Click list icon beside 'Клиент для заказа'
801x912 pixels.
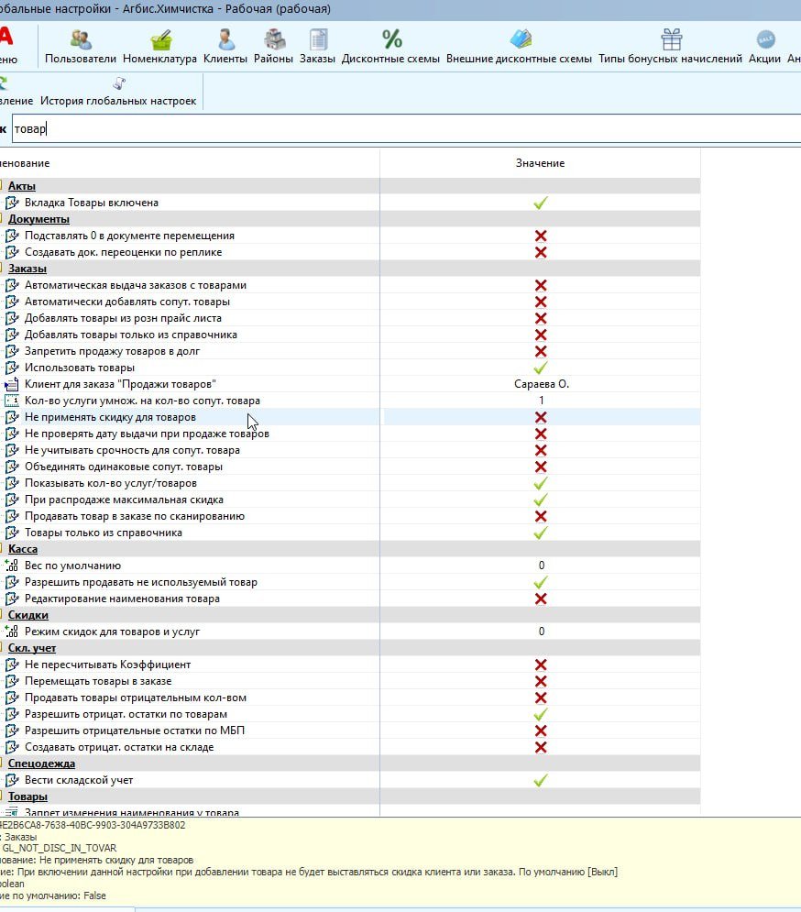(12, 384)
